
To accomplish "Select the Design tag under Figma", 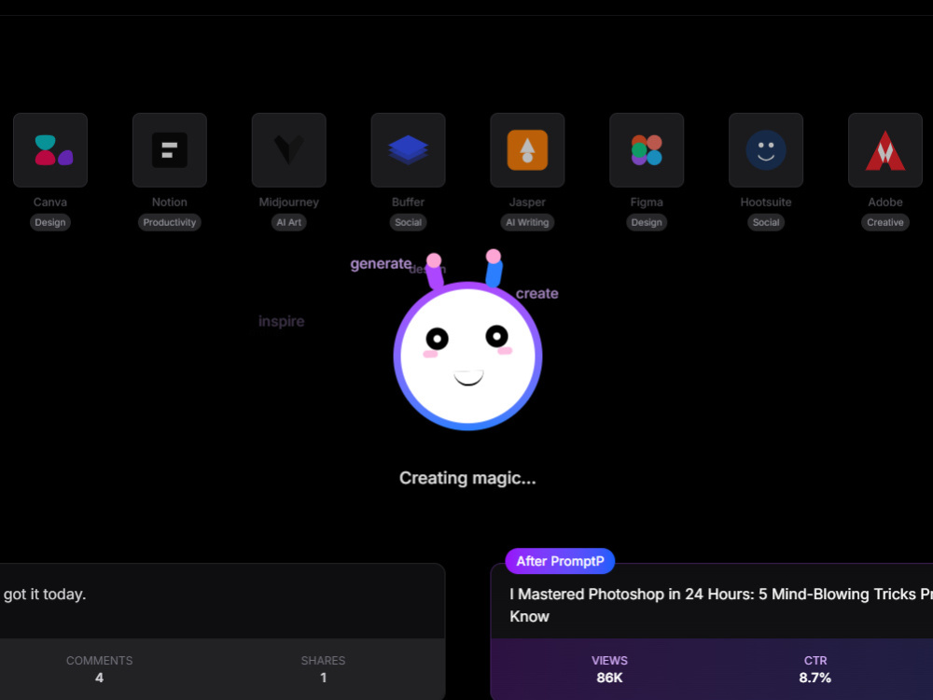I will 647,222.
